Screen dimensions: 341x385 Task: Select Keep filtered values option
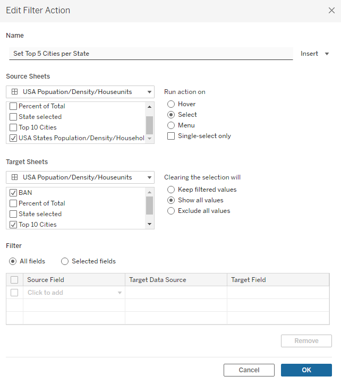click(171, 190)
